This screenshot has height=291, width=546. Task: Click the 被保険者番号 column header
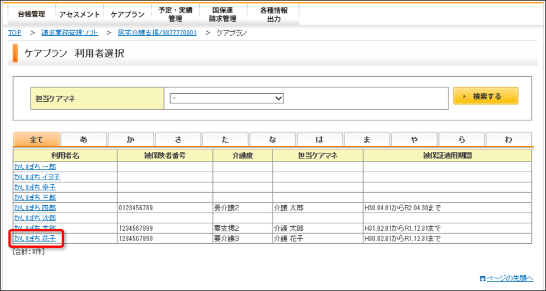165,155
